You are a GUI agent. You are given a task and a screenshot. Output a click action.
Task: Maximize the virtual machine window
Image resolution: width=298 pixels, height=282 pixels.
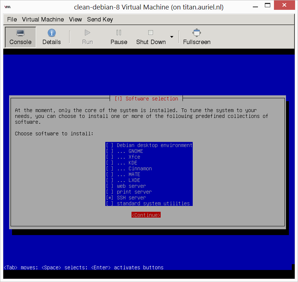(268, 6)
